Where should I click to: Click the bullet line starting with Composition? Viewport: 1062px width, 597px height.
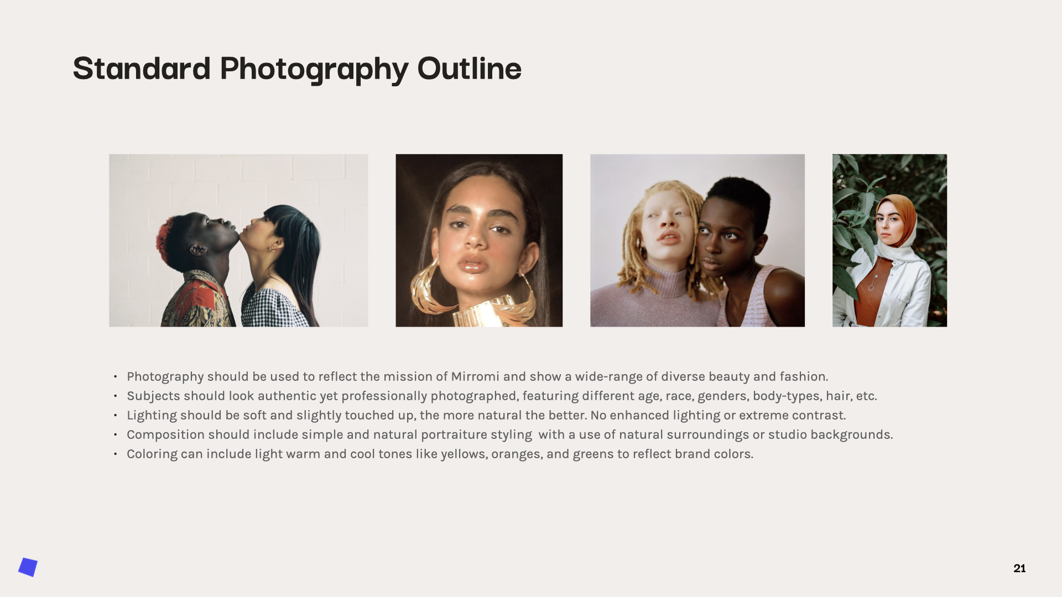[509, 435]
